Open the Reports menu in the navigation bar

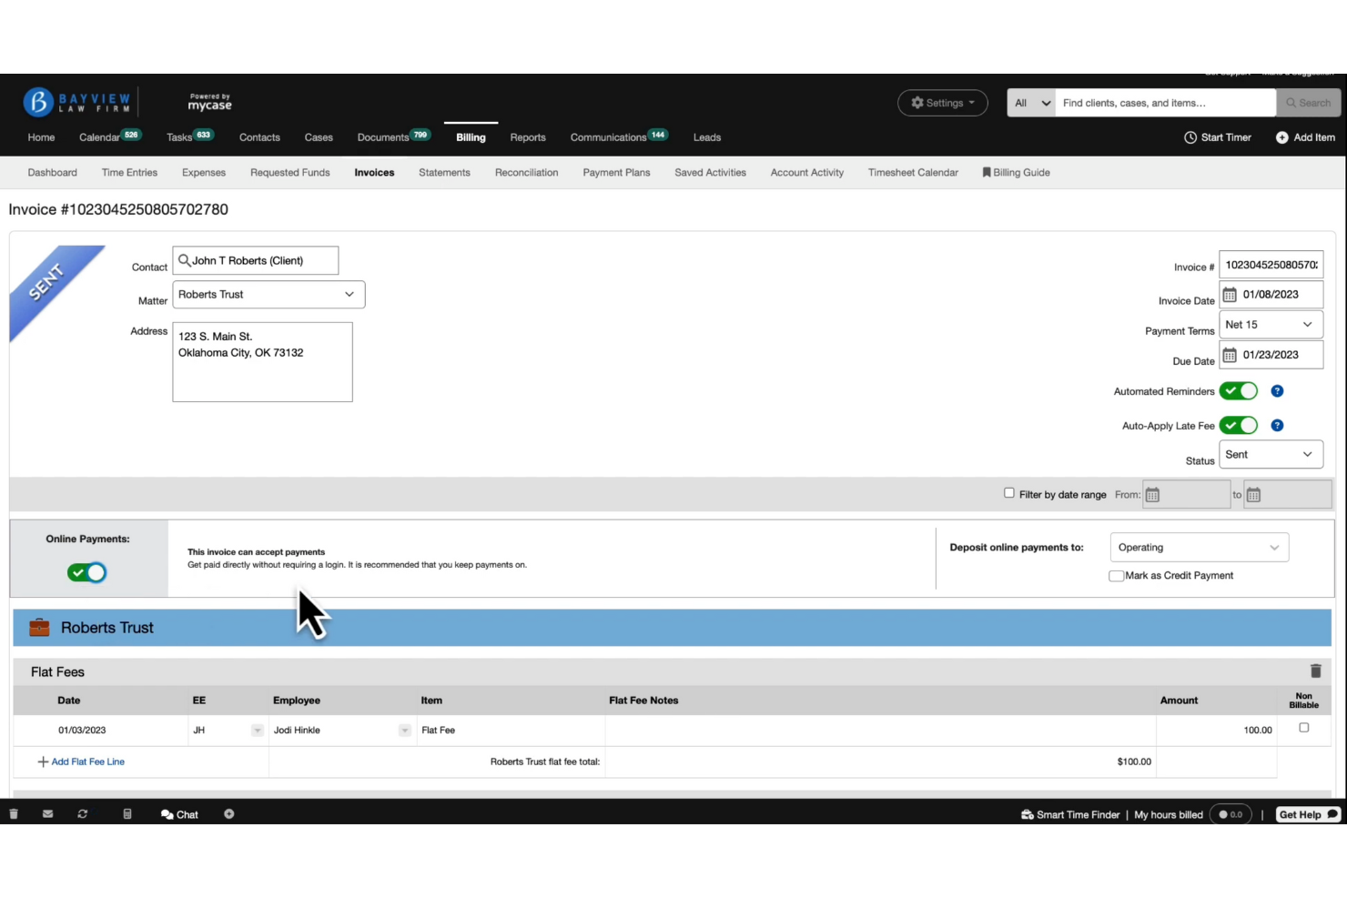[528, 136]
